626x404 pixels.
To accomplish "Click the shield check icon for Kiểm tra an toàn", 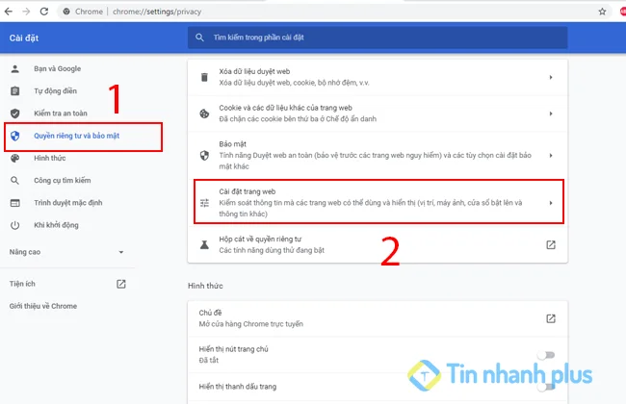I will click(14, 114).
